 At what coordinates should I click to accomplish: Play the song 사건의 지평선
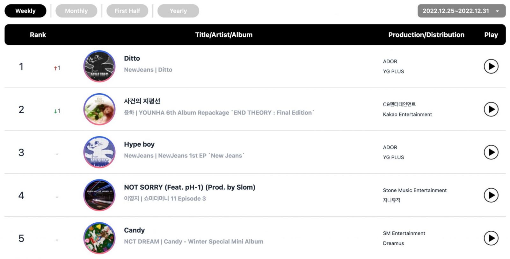point(491,109)
